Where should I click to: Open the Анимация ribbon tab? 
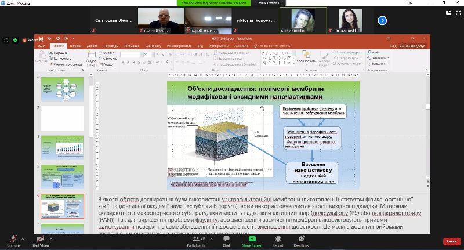pyautogui.click(x=131, y=46)
